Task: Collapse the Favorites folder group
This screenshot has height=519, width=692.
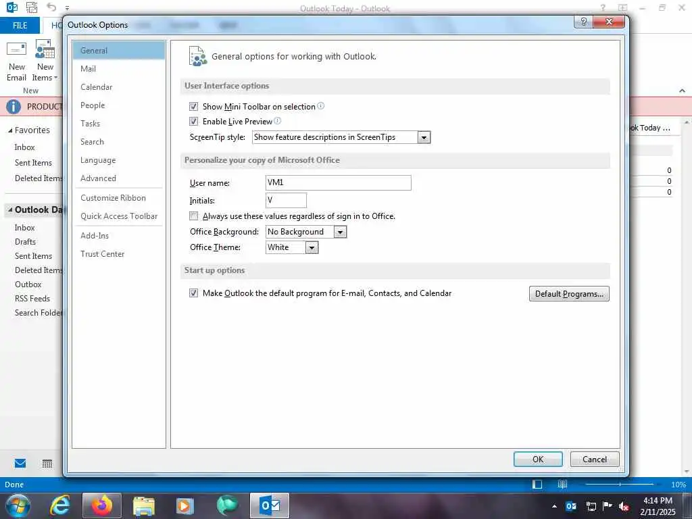Action: (x=10, y=130)
